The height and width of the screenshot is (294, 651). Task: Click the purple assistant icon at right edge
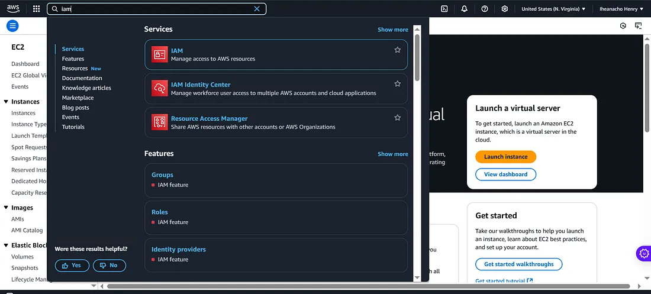tap(644, 253)
